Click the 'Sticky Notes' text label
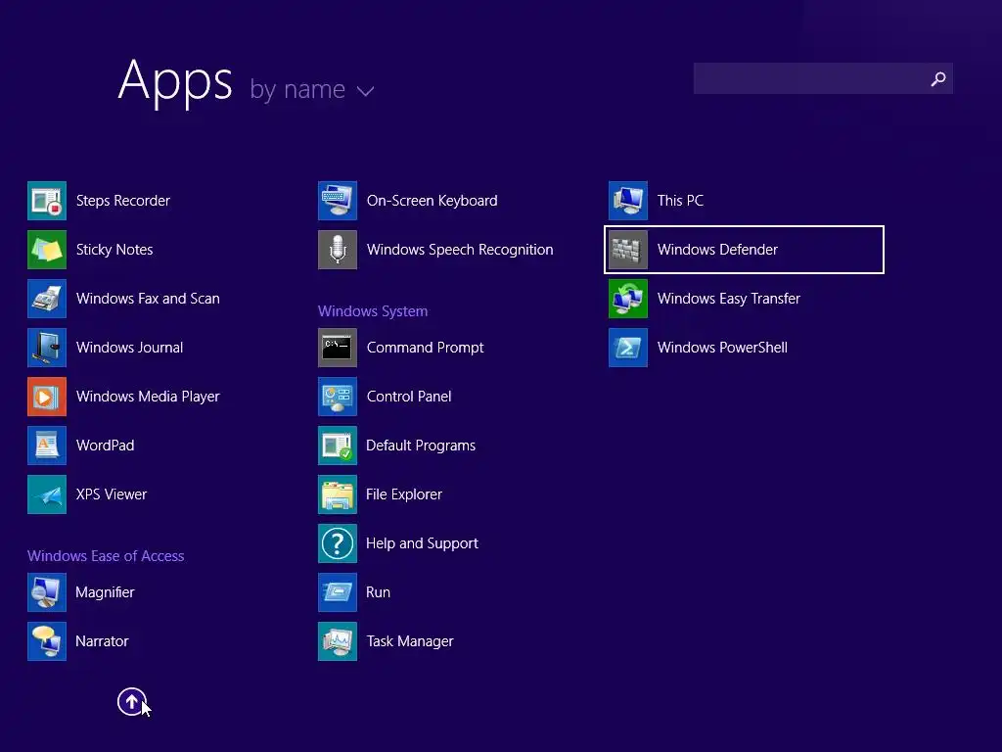This screenshot has width=1002, height=752. pyautogui.click(x=114, y=250)
